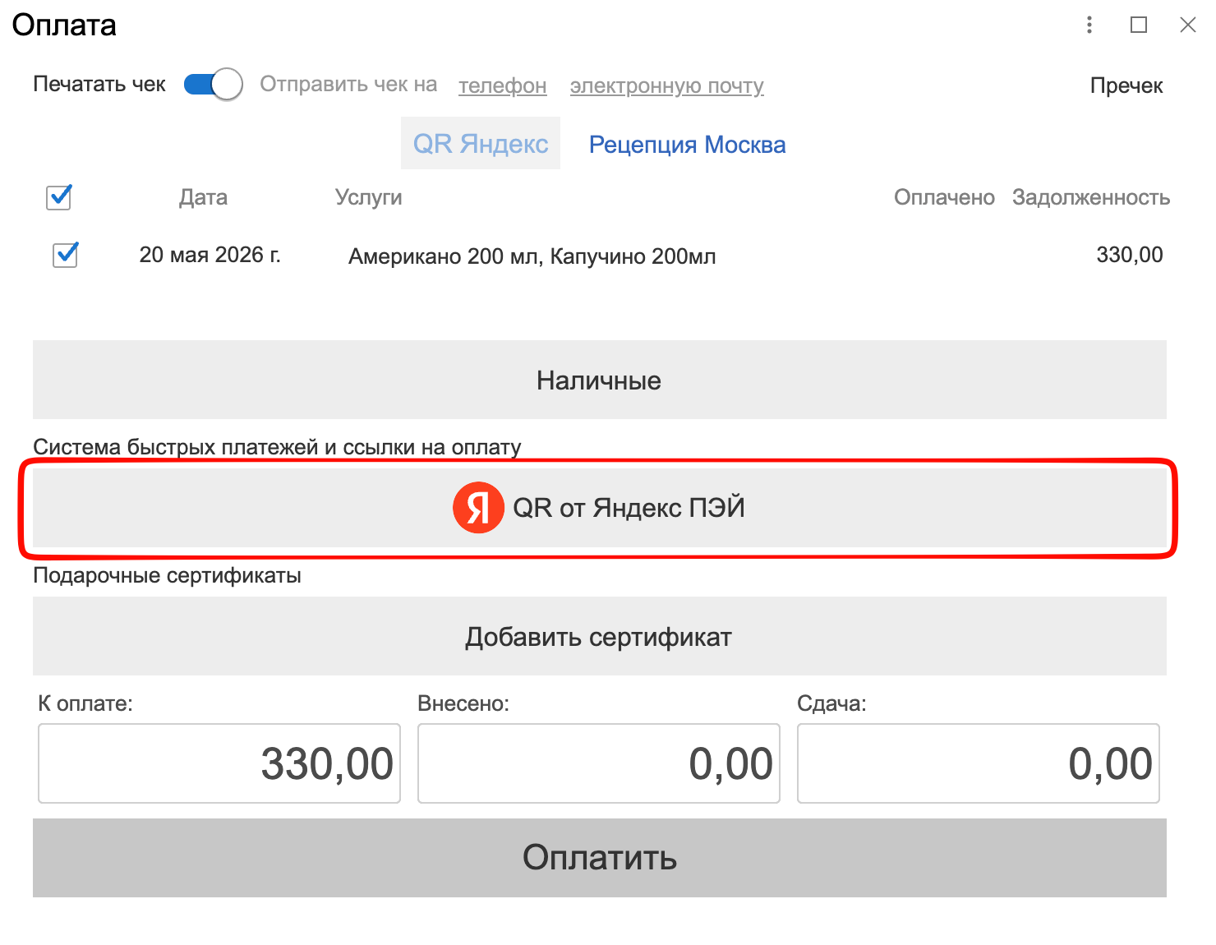1216x945 pixels.
Task: Send receipt to телефон link
Action: 503,85
